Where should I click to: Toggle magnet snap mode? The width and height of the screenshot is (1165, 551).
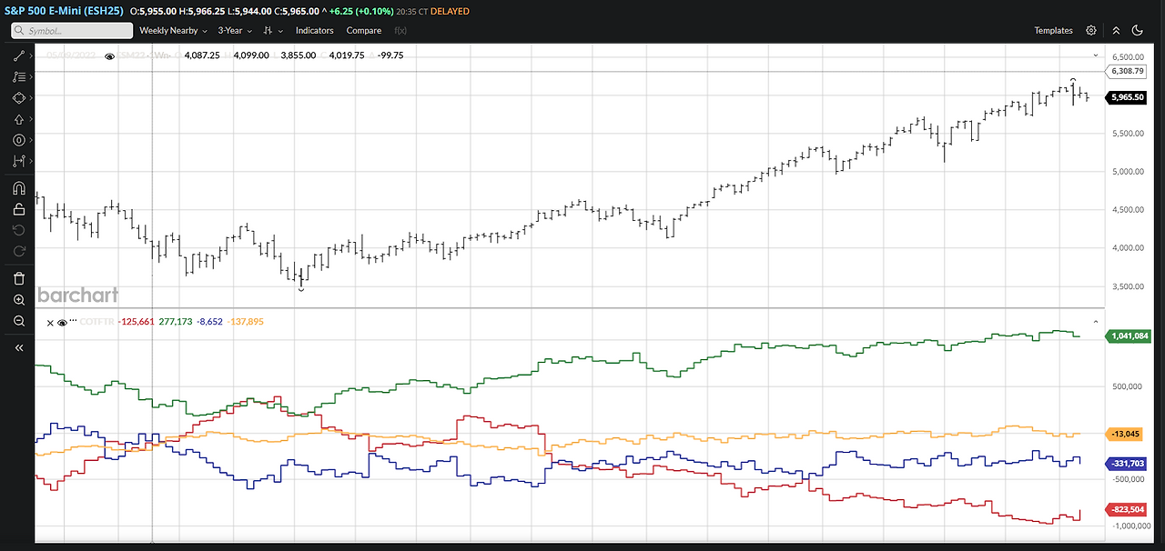19,188
